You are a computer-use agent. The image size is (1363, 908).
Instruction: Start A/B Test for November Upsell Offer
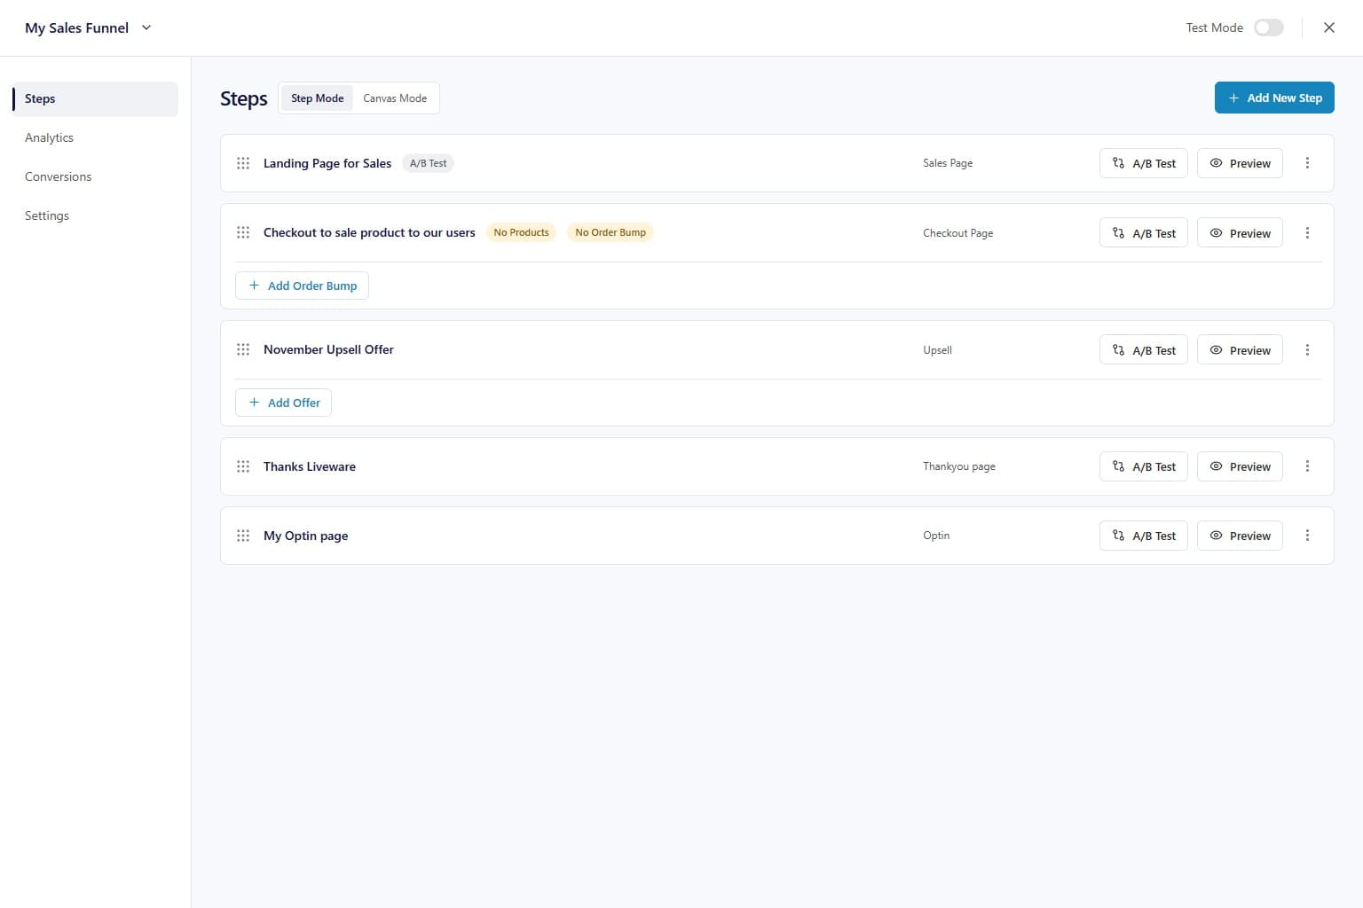pos(1144,350)
